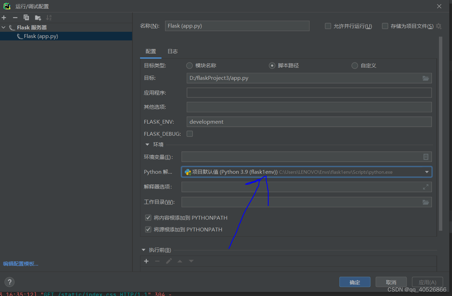The width and height of the screenshot is (452, 296).
Task: Move before-launch task up arrow
Action: (x=180, y=261)
